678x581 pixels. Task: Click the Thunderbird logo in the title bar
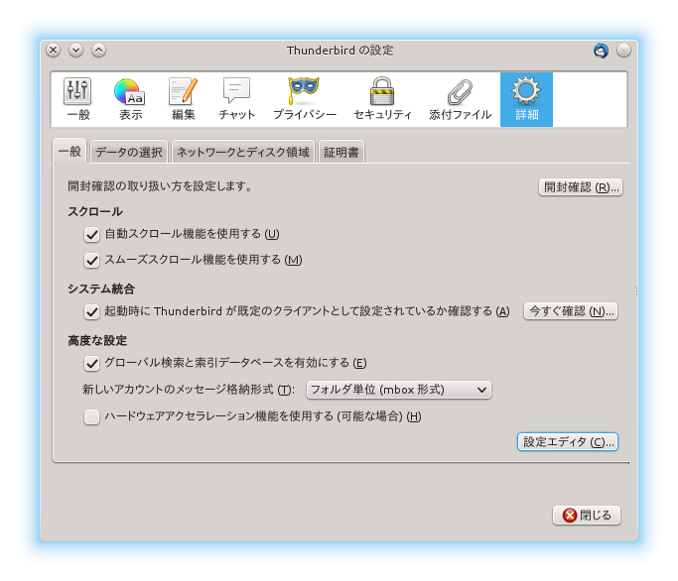coord(601,51)
